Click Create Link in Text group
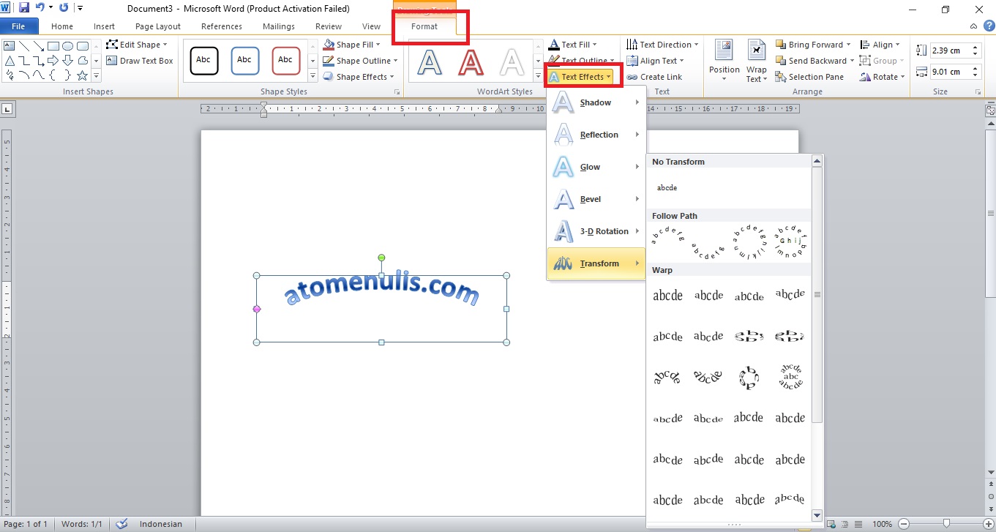This screenshot has width=996, height=532. coord(654,77)
